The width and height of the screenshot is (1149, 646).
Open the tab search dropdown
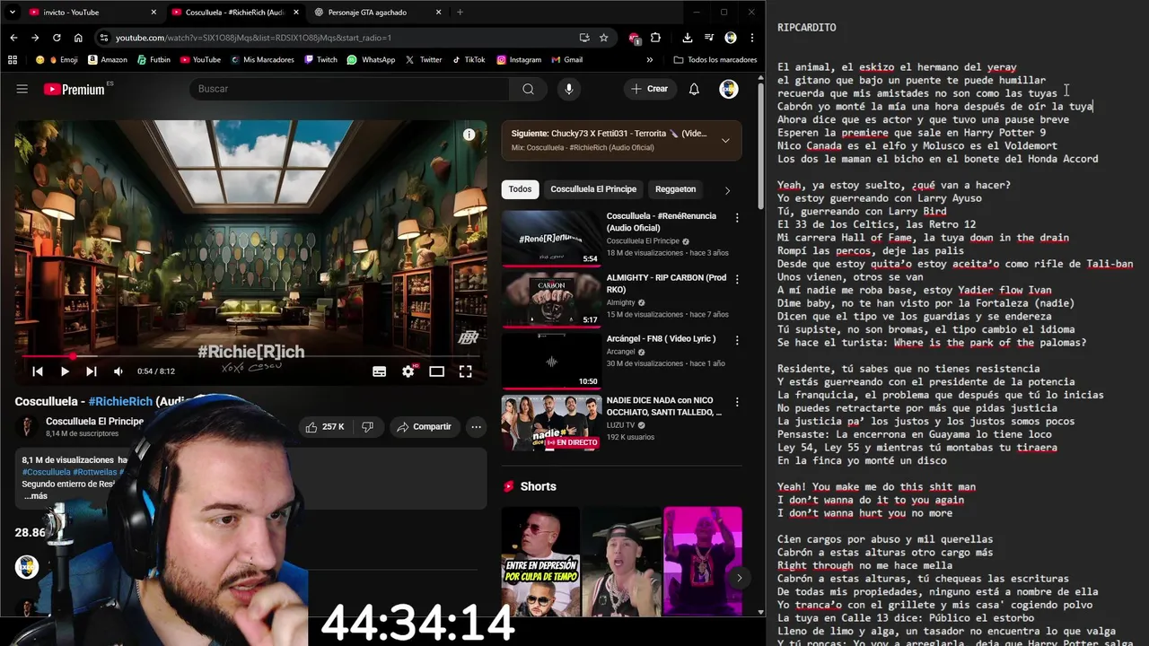pos(12,13)
